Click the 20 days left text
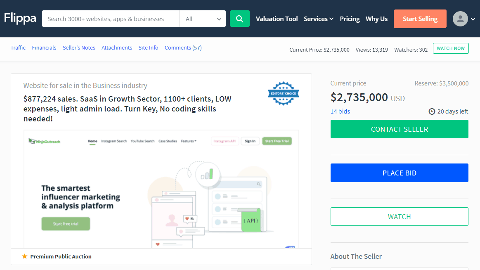 coord(453,111)
